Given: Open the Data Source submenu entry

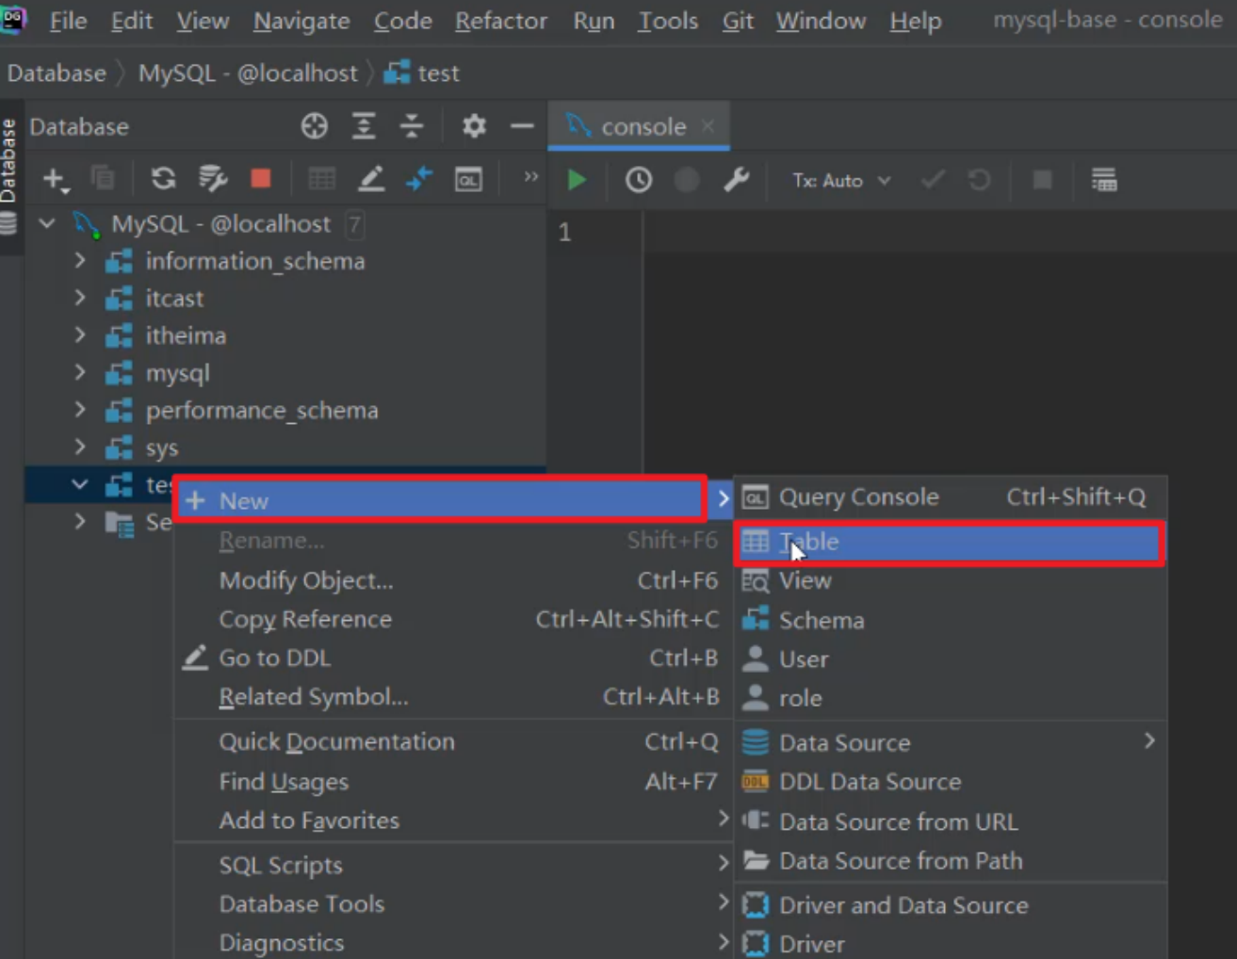Looking at the screenshot, I should [950, 742].
